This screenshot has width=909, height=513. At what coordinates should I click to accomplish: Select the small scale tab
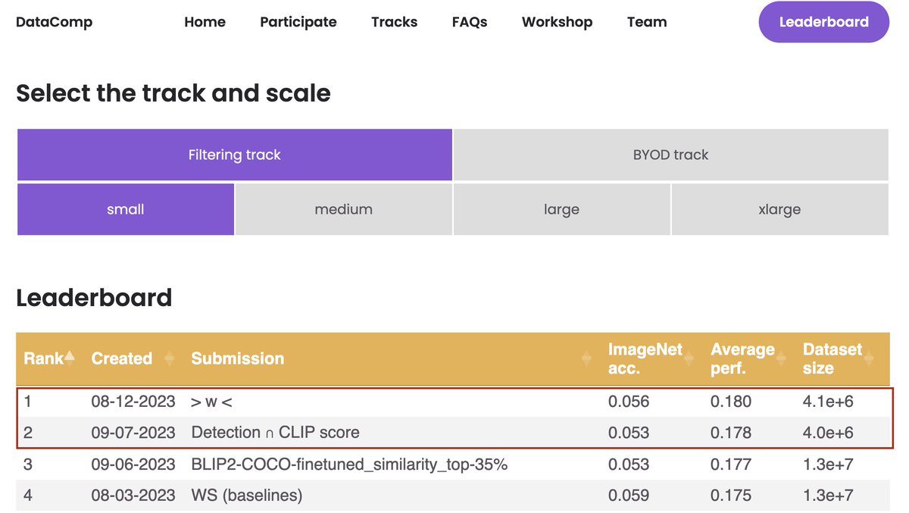coord(126,209)
